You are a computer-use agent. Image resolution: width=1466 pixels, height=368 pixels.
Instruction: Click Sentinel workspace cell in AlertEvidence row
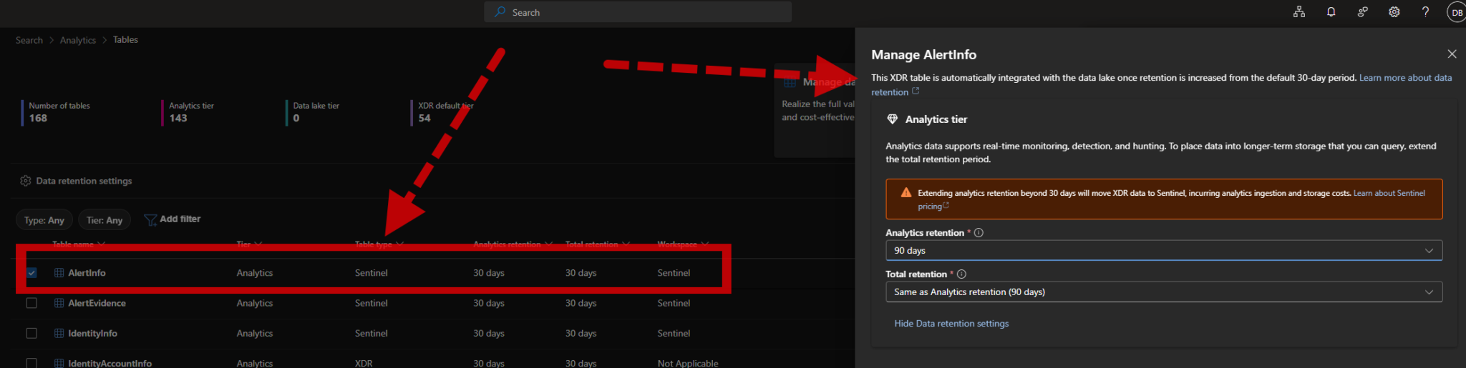coord(674,303)
